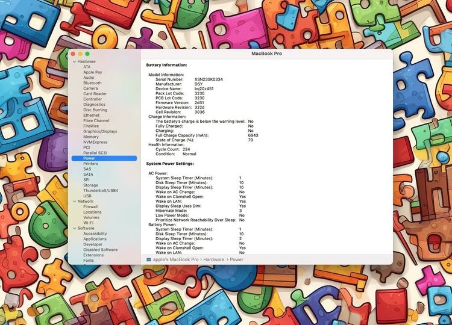Collapse the Network section chevron
Viewport: 452px width, 325px height.
pyautogui.click(x=74, y=202)
